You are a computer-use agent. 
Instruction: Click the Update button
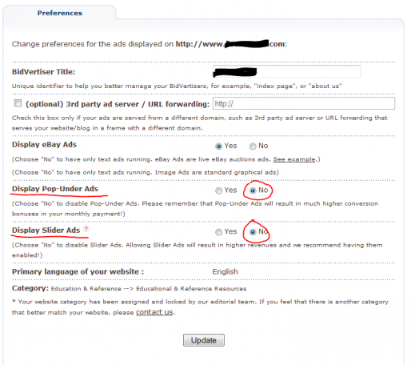(204, 340)
